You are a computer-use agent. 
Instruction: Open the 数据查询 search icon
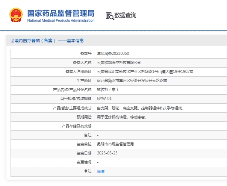(x=110, y=16)
